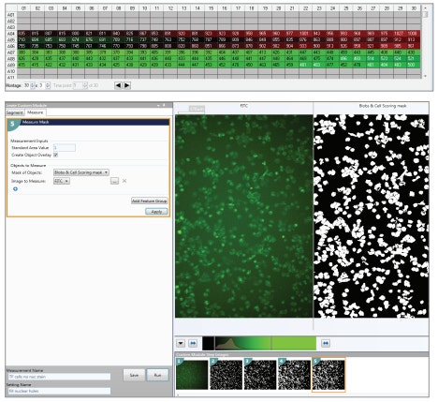Add another image to measure with plus icon

click(15, 189)
